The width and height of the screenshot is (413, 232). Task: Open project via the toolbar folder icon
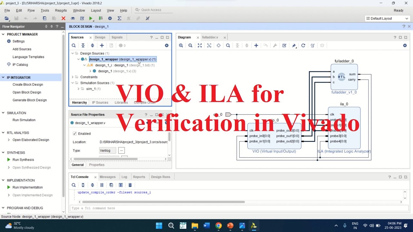point(7,18)
